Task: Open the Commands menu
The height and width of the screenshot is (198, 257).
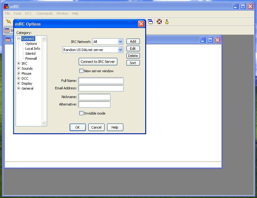Action: [x=44, y=13]
